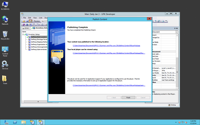The image size is (200, 125).
Task: Open the local player link
Action: click(x=109, y=53)
